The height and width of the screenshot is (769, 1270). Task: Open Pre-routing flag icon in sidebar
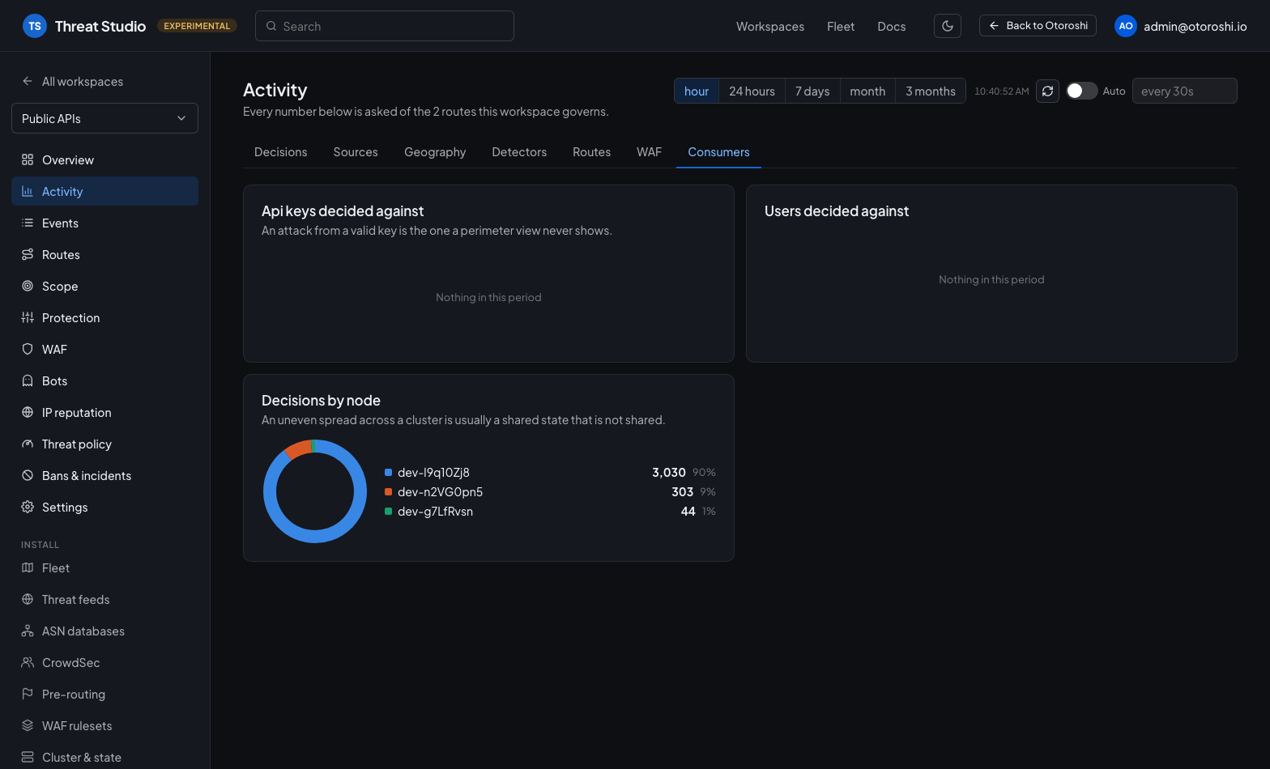click(x=28, y=695)
